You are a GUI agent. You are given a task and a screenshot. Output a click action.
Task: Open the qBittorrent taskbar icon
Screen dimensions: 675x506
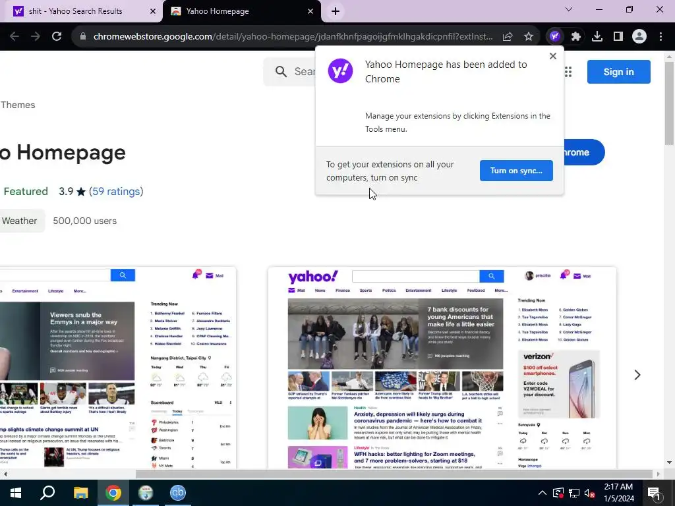(x=177, y=493)
